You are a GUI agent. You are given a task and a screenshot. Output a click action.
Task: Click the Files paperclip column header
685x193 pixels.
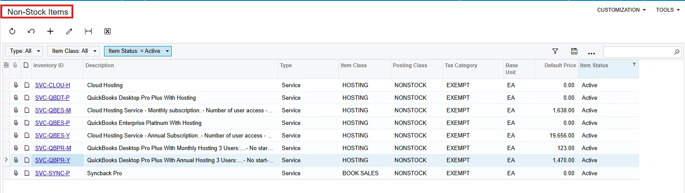click(x=15, y=65)
